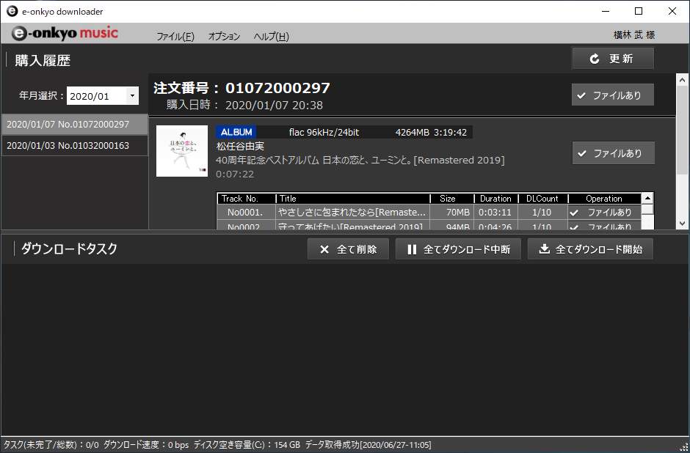This screenshot has width=690, height=453.
Task: Open the ファイル(F) menu
Action: 175,37
